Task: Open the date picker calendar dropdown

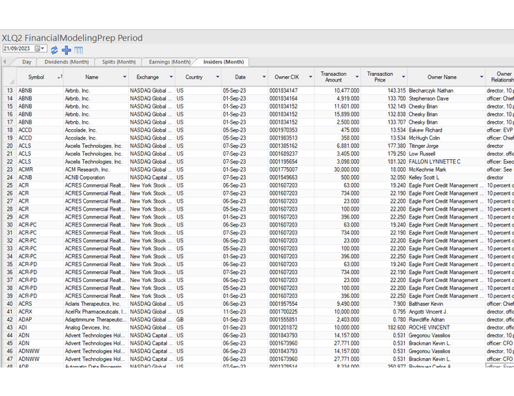Action: click(40, 48)
